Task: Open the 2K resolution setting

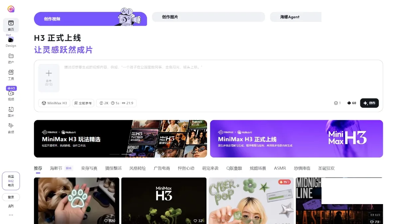Action: [x=104, y=103]
